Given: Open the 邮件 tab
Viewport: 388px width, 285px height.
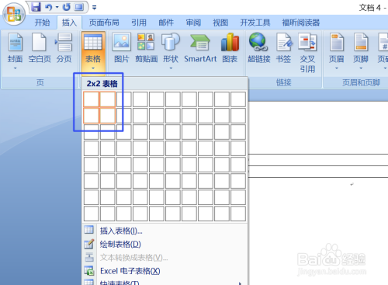Looking at the screenshot, I should pyautogui.click(x=166, y=23).
